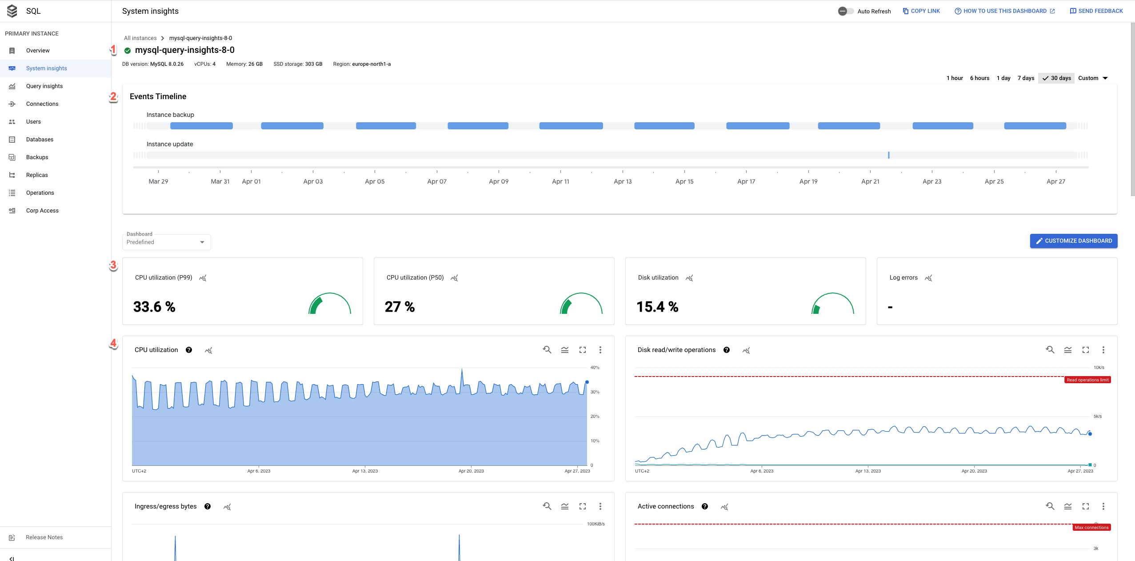Viewport: 1135px width, 561px height.
Task: Click the CPU utilization chart options menu
Action: click(x=600, y=350)
